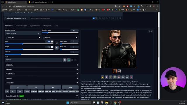
Task: Open the browser side panel icon
Action: pos(150,6)
